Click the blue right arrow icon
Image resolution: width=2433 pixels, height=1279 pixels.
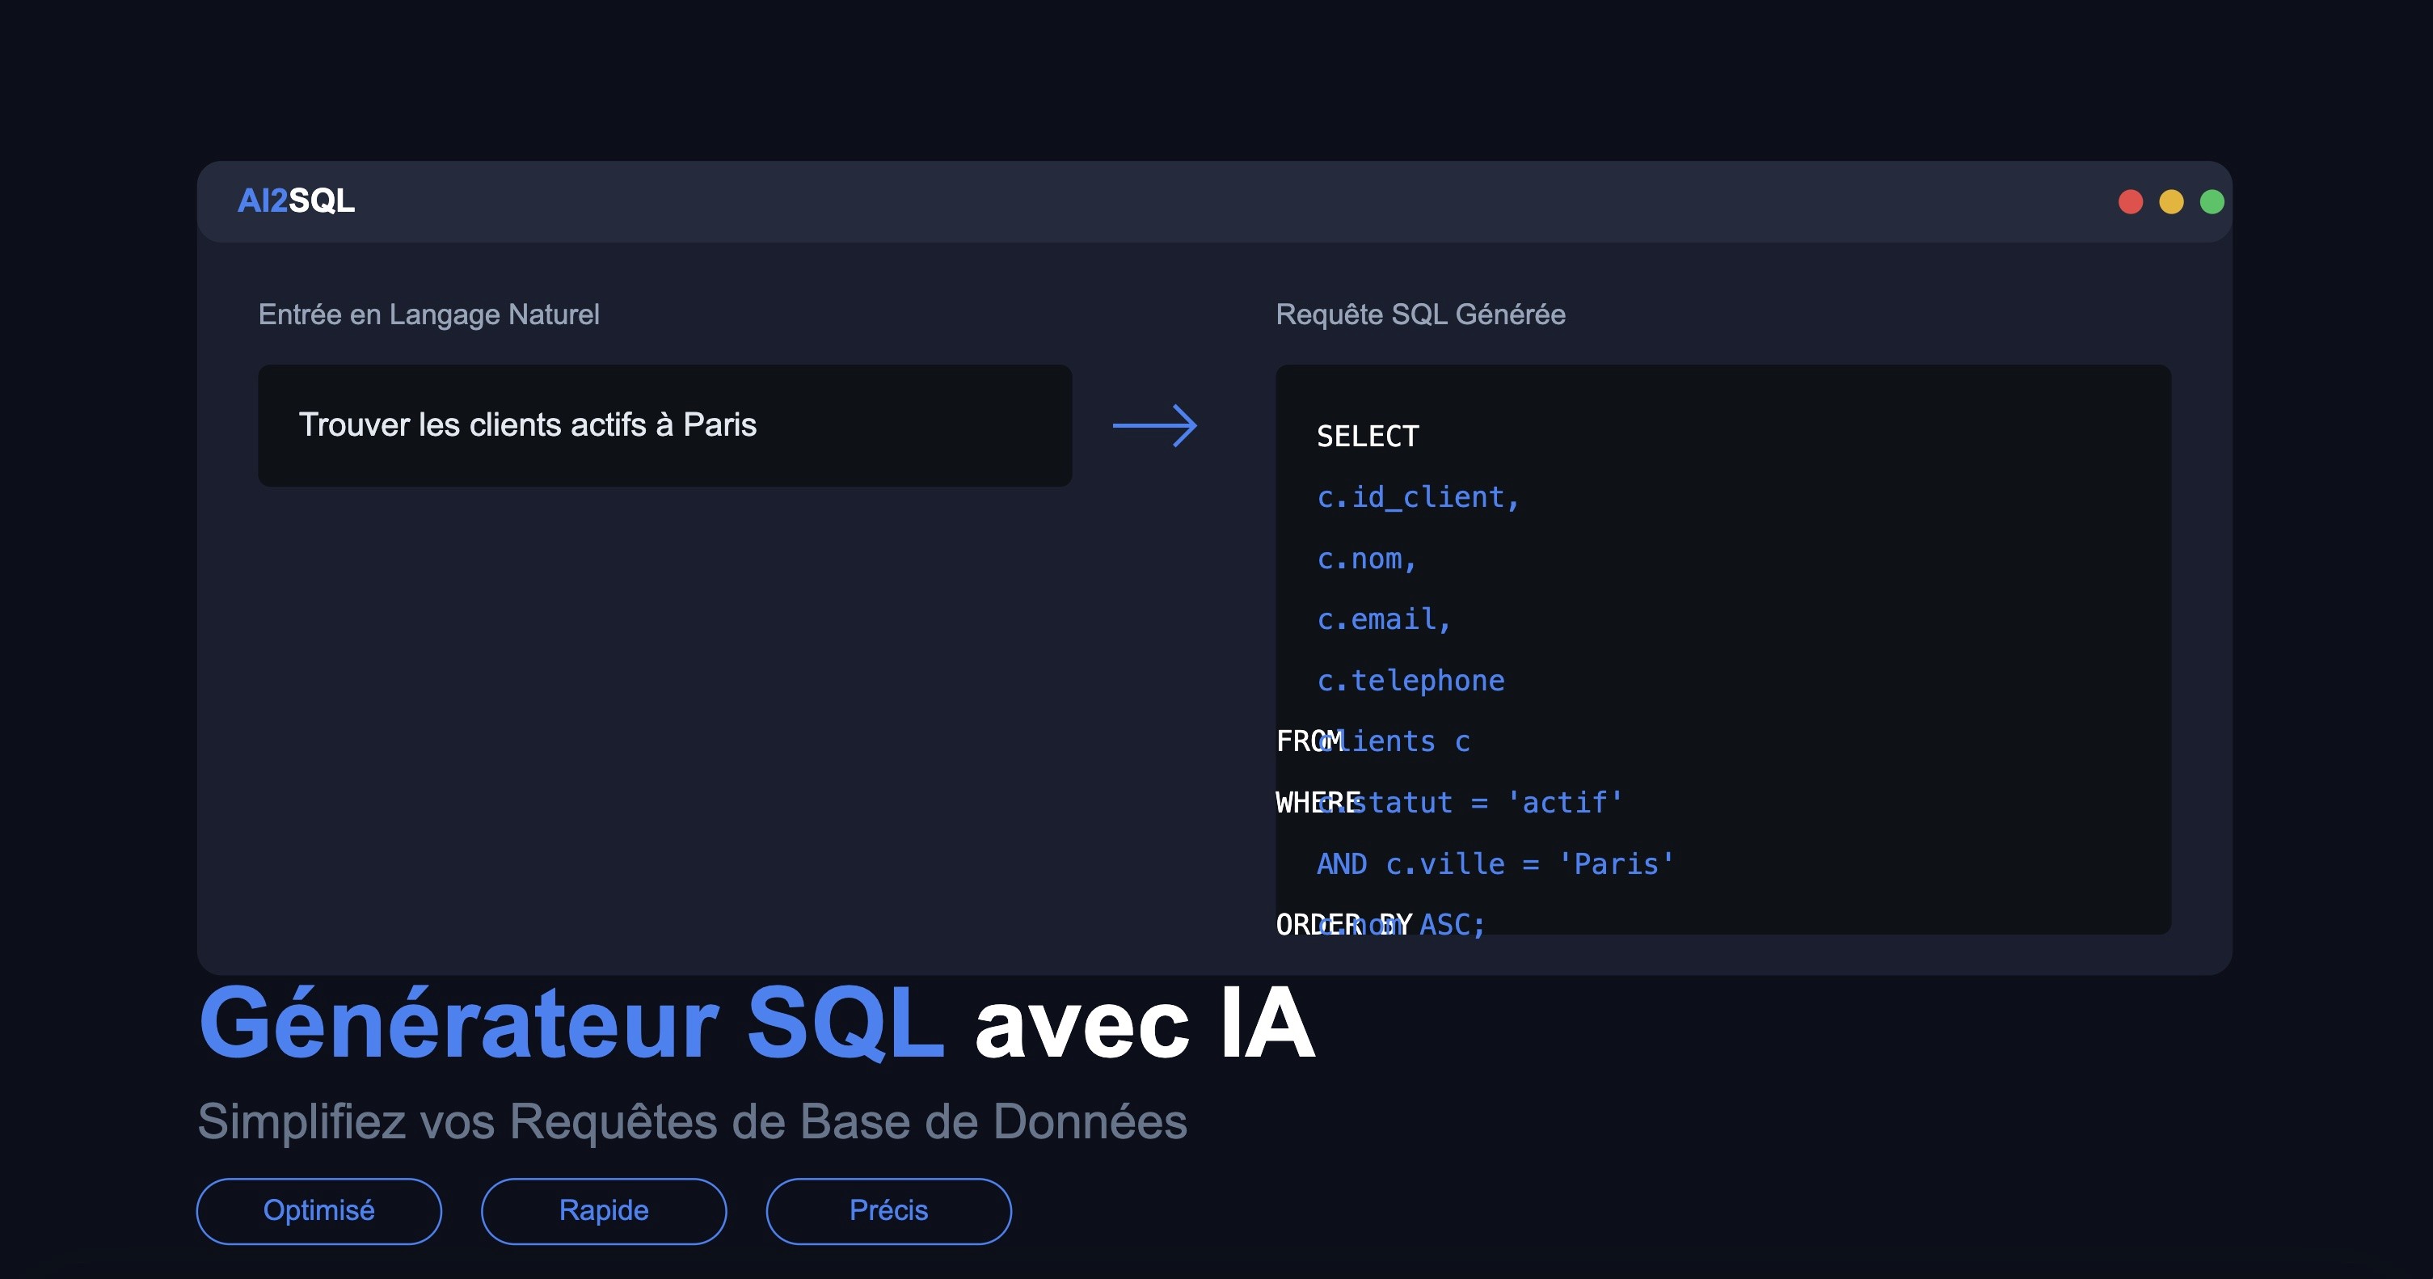tap(1155, 425)
